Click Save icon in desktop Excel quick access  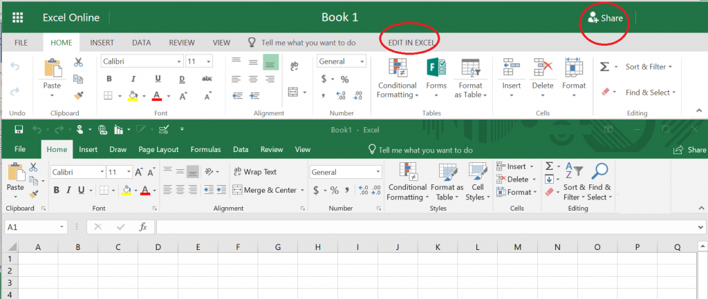pos(19,130)
